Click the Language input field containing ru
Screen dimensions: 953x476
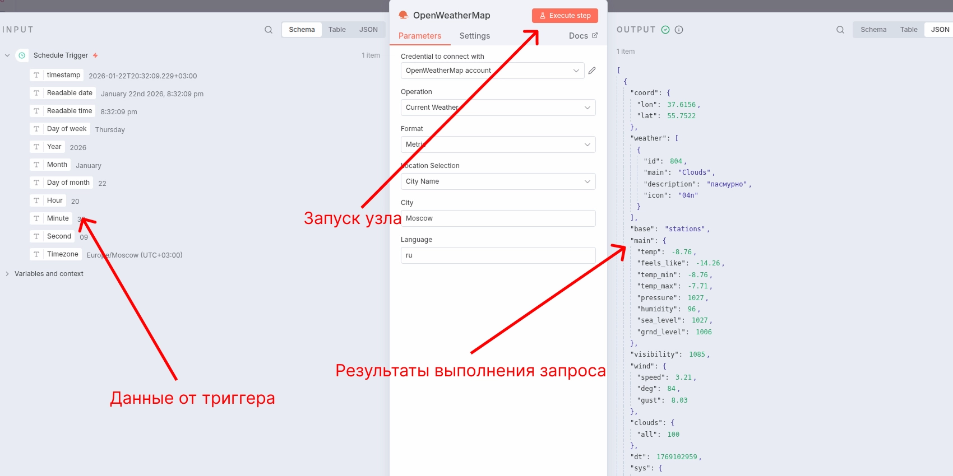pyautogui.click(x=498, y=255)
